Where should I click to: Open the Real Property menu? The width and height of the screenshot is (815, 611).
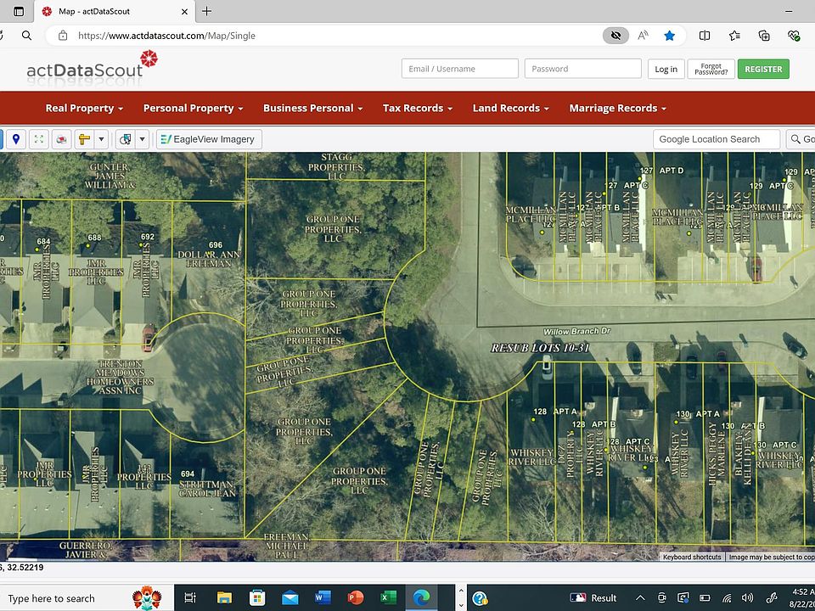click(84, 108)
